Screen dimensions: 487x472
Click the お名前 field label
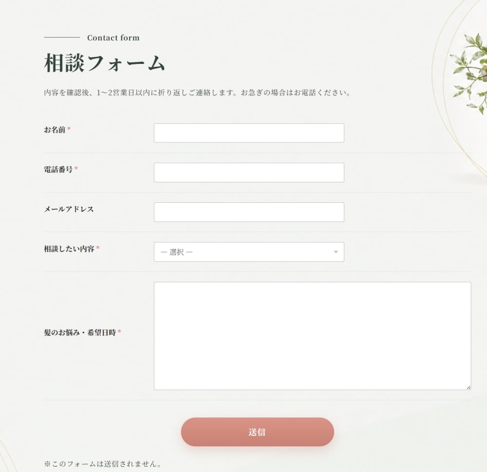point(55,130)
